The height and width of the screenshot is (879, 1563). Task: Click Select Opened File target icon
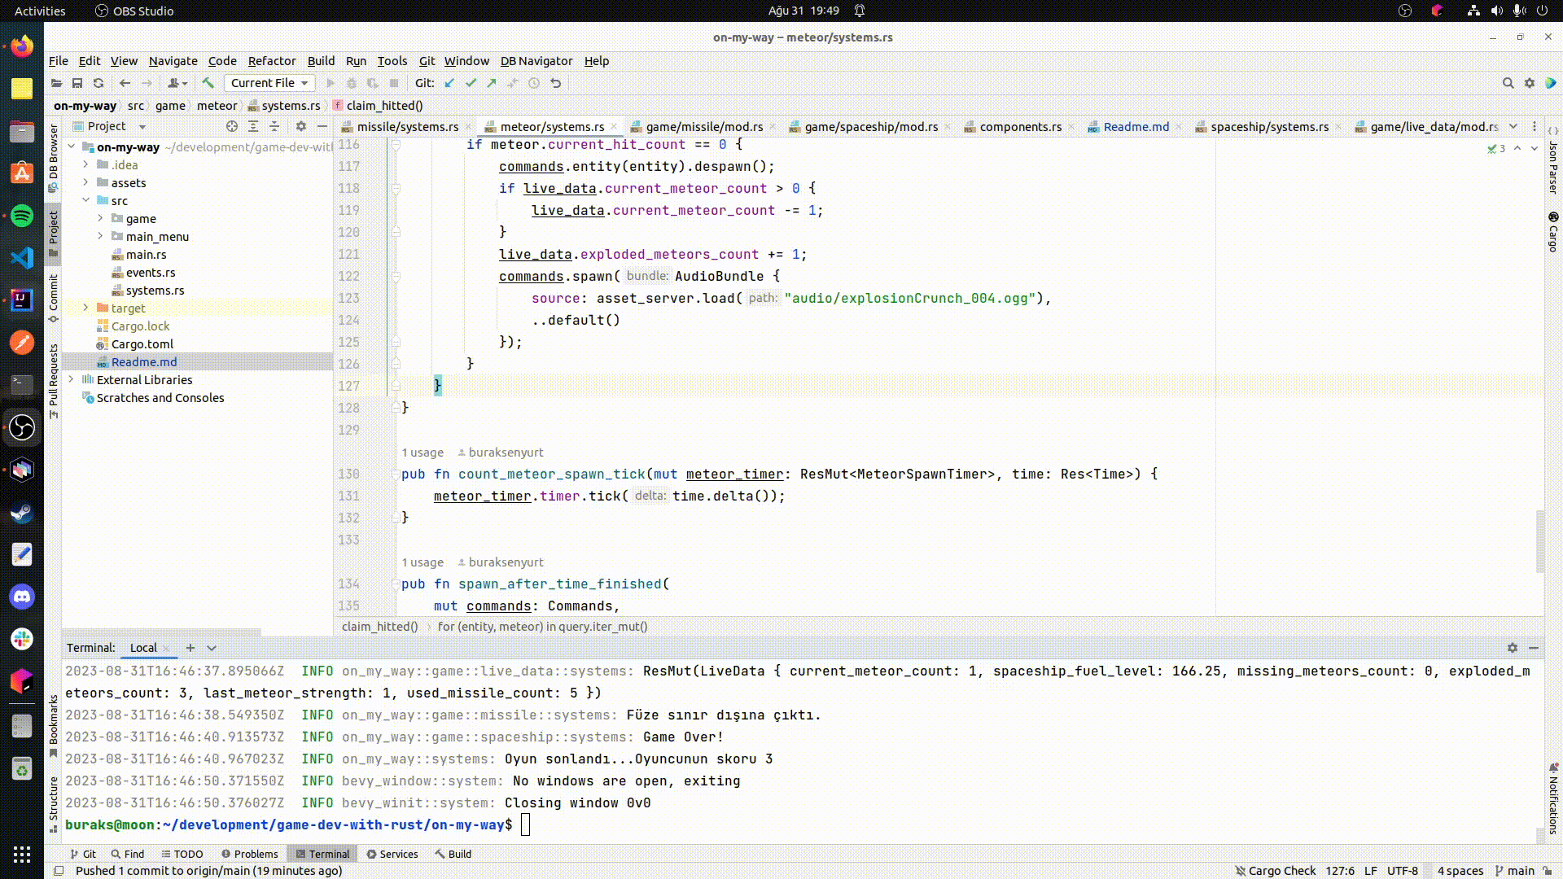coord(232,126)
